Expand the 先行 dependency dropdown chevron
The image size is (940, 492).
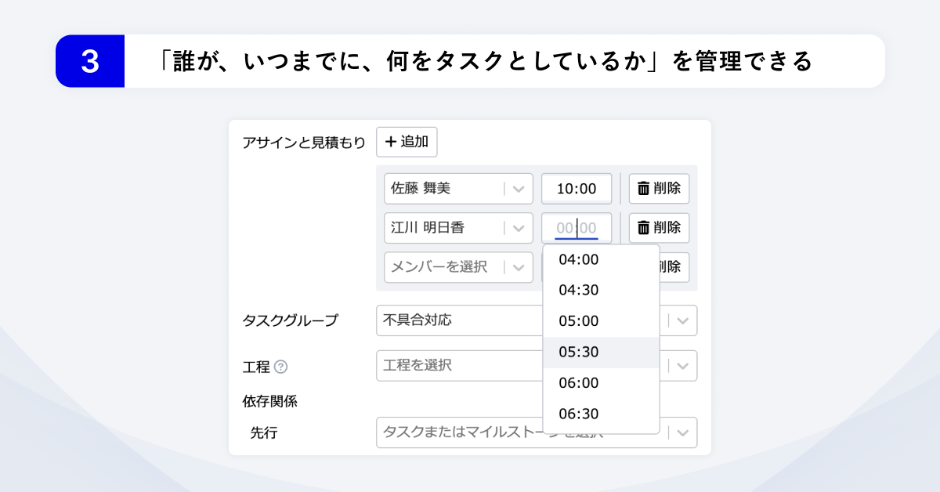tap(682, 432)
